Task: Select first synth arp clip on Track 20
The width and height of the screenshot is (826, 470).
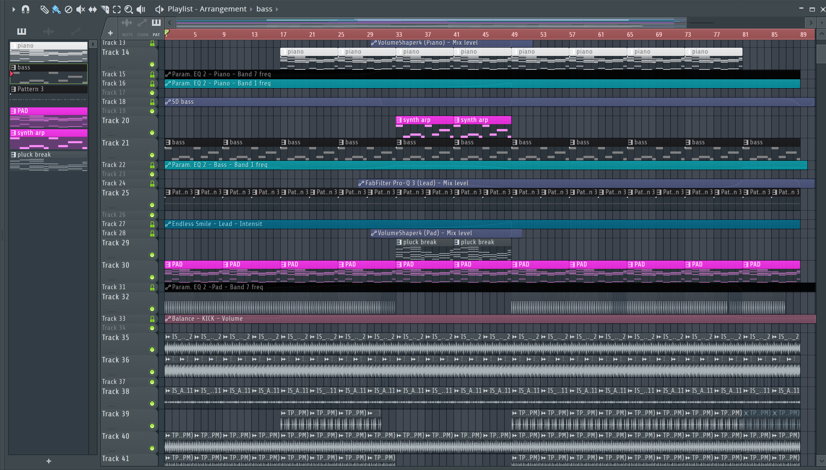Action: pos(424,127)
